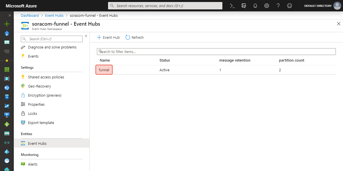Open portal settings gear icon
343x171 pixels.
pyautogui.click(x=267, y=6)
